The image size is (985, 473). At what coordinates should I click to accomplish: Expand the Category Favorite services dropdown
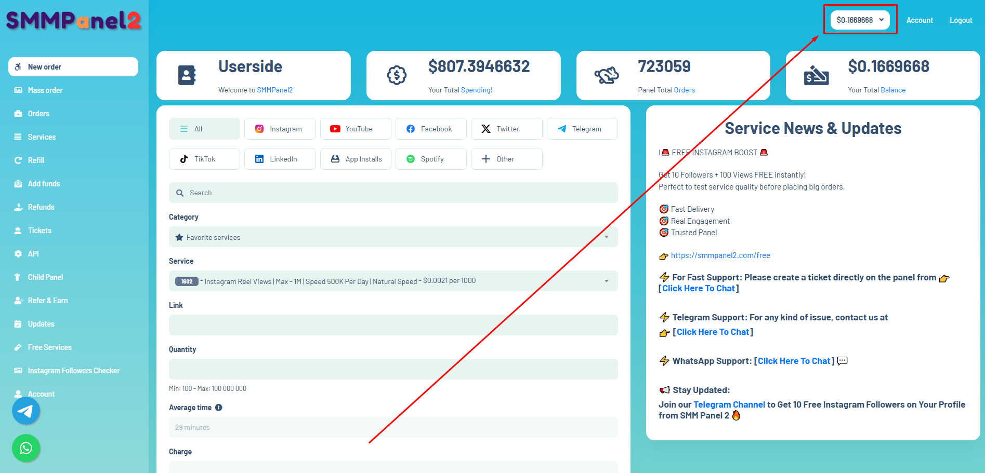pos(393,237)
